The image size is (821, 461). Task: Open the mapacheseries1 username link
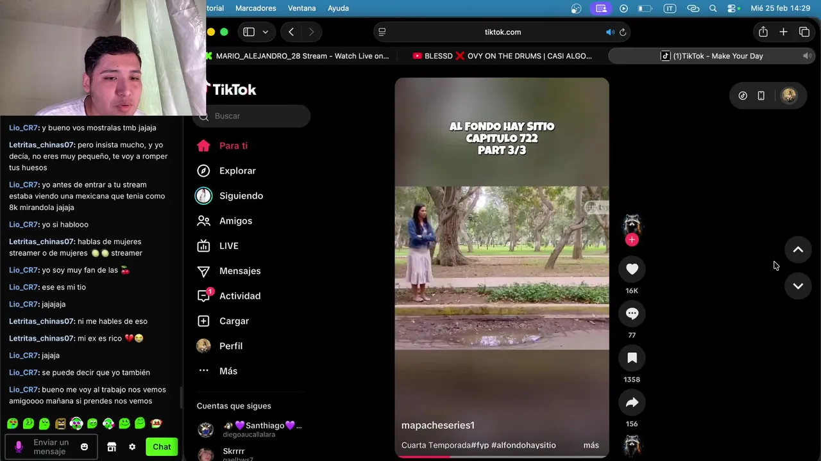[x=438, y=425]
